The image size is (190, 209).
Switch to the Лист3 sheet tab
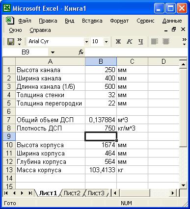tap(96, 193)
